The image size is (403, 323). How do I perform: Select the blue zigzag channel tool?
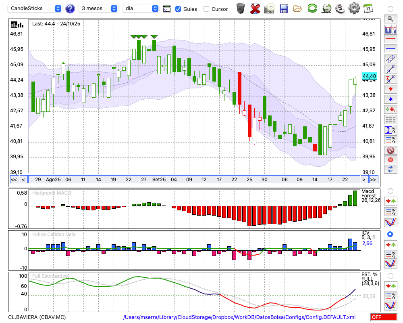tap(391, 59)
